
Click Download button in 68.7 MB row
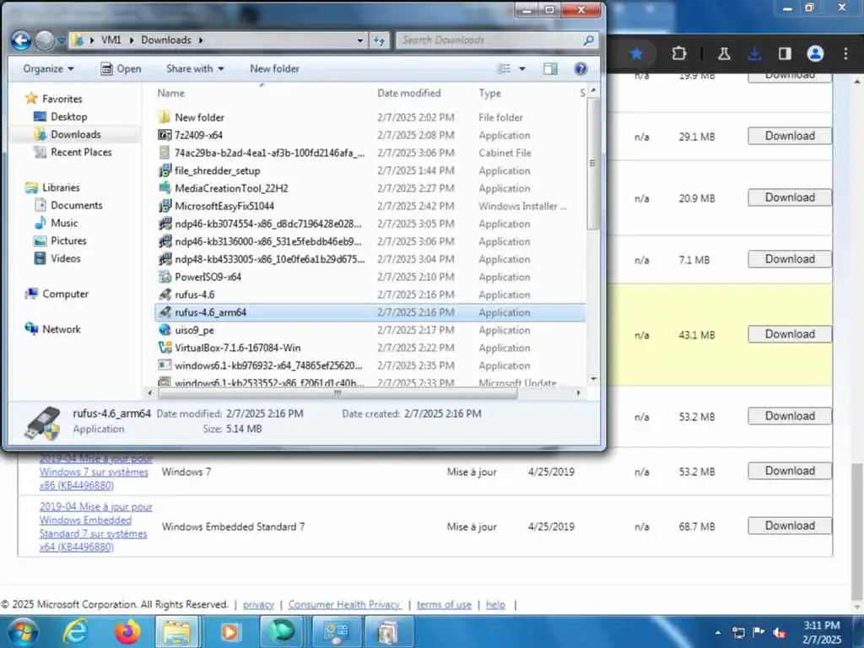[x=789, y=526]
